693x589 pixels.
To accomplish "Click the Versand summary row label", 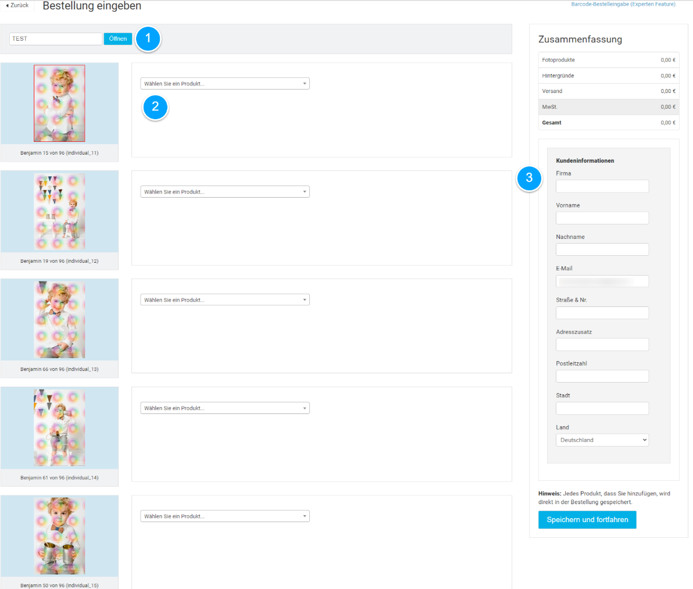I will click(552, 91).
